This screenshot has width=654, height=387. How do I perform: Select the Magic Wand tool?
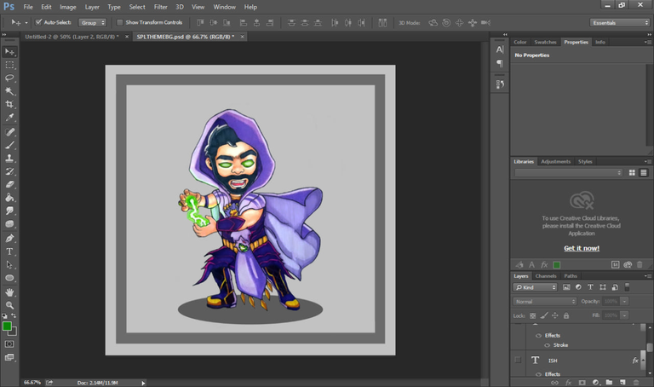pos(9,91)
